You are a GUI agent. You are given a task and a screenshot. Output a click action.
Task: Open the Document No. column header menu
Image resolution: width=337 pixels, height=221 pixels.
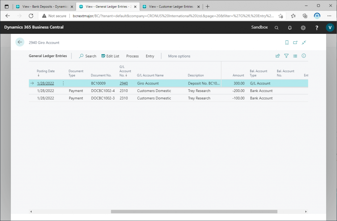(x=101, y=75)
